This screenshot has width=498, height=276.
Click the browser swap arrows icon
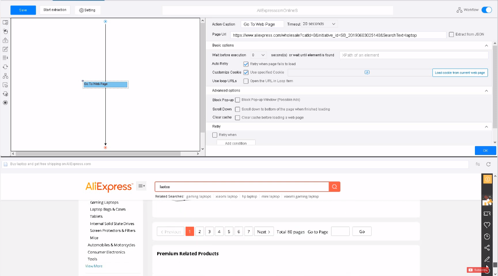click(477, 164)
